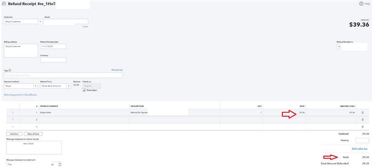This screenshot has height=168, width=372.
Task: Focus the Email input field
Action: click(66, 22)
